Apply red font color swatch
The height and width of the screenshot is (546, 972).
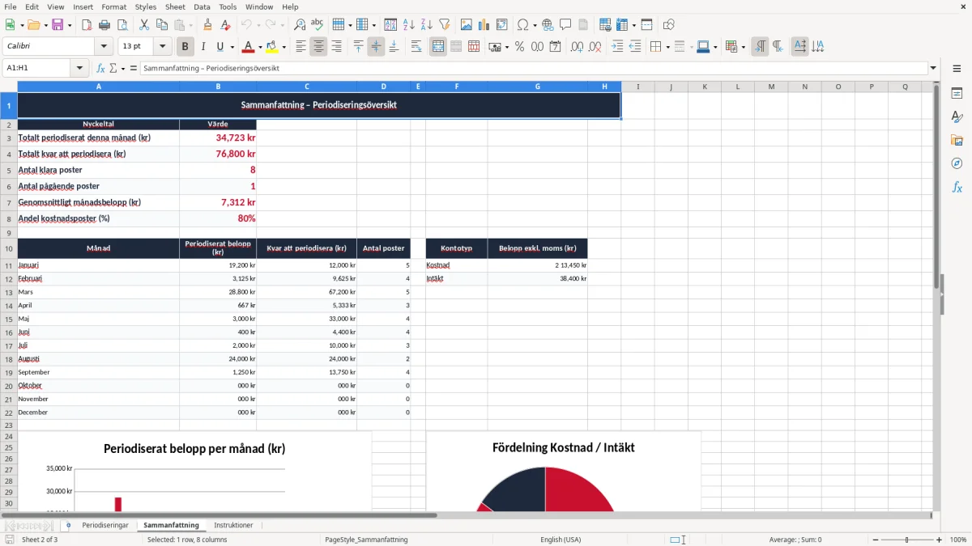click(x=249, y=47)
